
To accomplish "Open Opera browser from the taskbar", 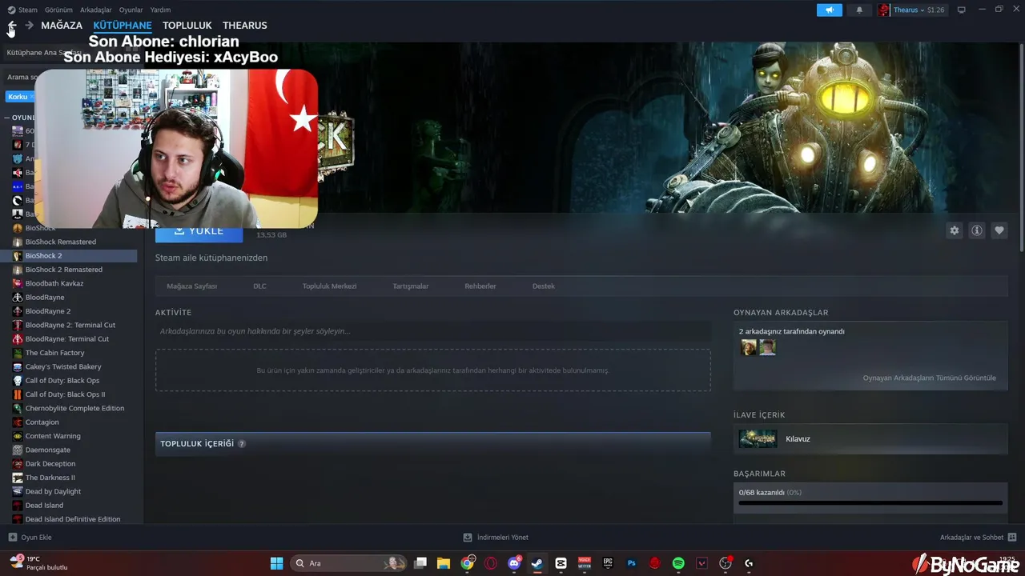I will (x=491, y=563).
